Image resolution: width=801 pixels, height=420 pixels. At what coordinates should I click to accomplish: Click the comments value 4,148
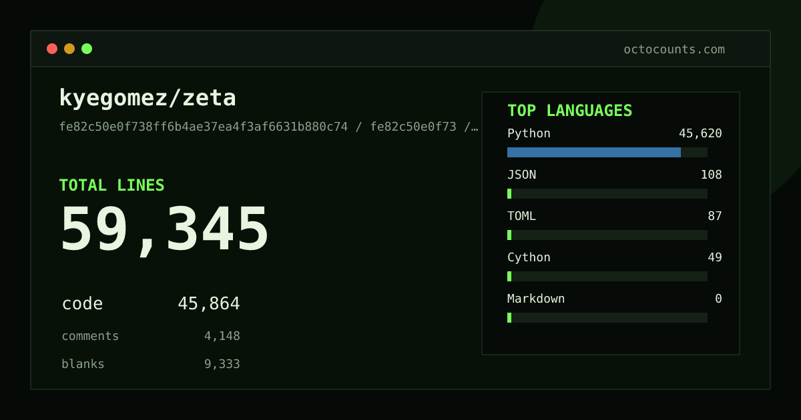(x=222, y=336)
